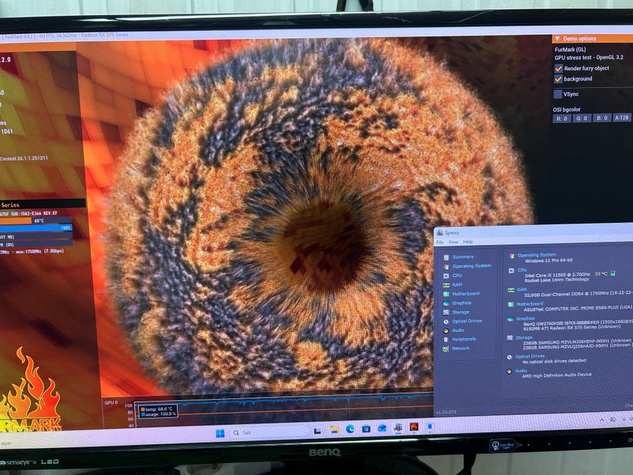
Task: Click the blue 100% GPU usage bar
Action: [x=36, y=228]
